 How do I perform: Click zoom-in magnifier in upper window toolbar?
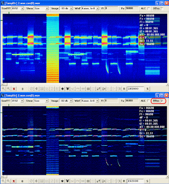click(x=3, y=89)
